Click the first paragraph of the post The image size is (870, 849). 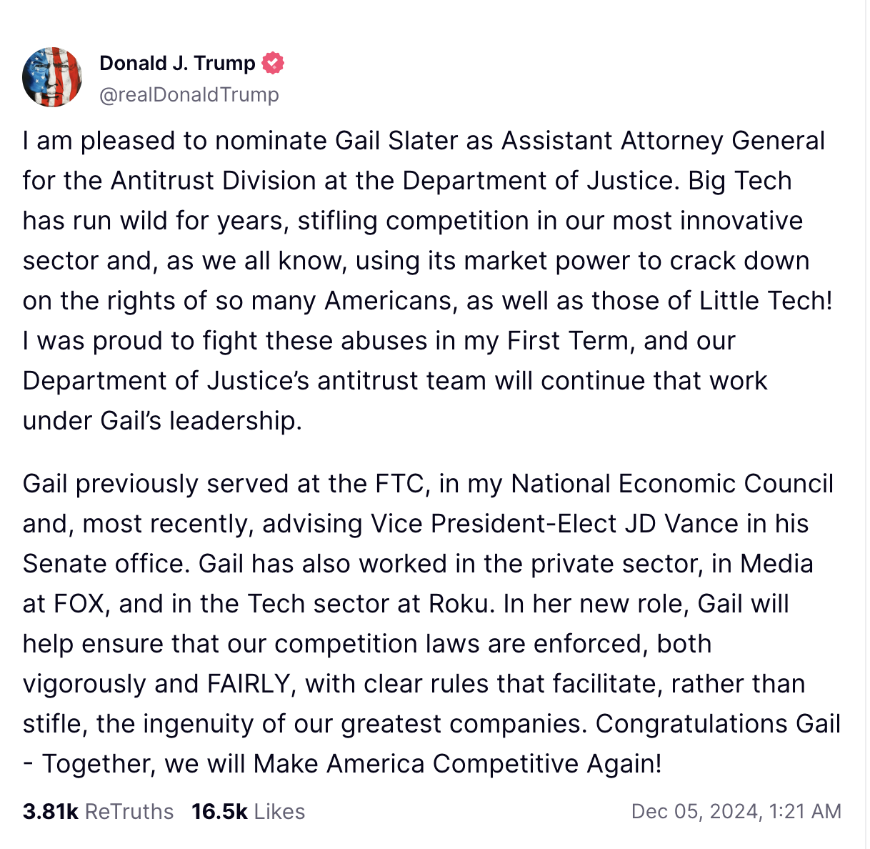[429, 280]
